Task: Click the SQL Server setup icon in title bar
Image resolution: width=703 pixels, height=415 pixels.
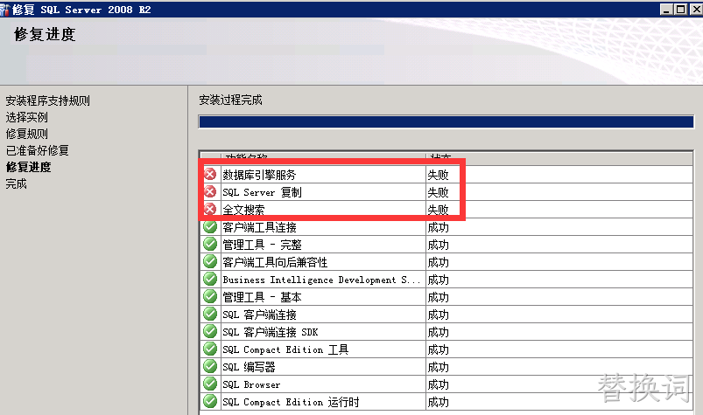Action: 5,9
